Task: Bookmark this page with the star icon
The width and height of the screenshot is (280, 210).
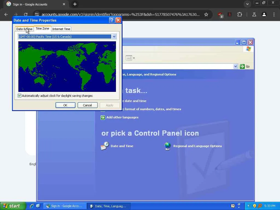Action: pos(206,14)
